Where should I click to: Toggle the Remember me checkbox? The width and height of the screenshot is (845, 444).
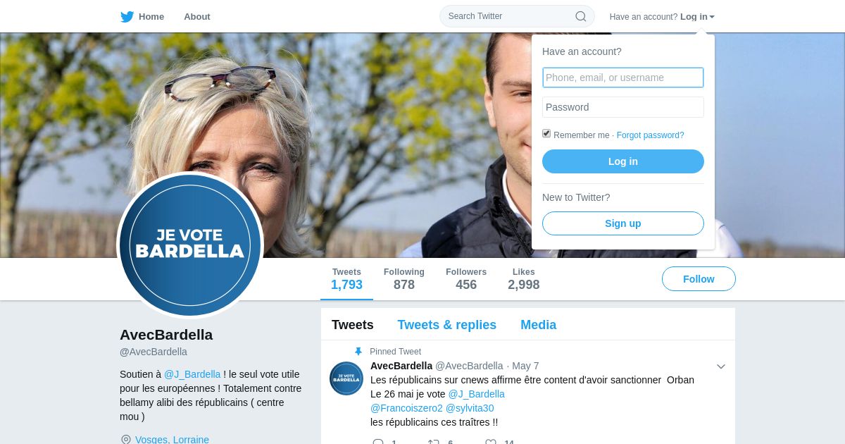click(546, 133)
